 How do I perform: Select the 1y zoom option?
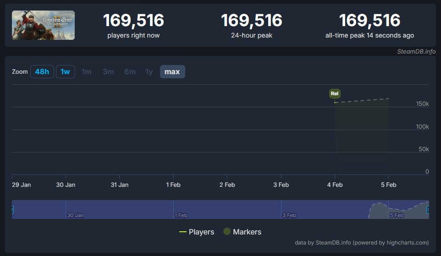[149, 72]
